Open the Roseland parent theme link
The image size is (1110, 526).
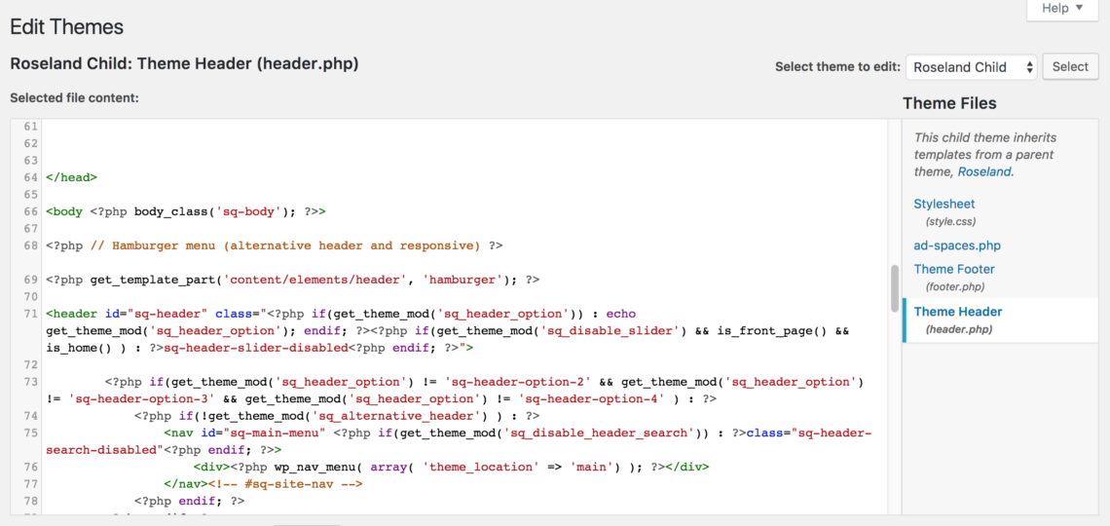pos(984,171)
